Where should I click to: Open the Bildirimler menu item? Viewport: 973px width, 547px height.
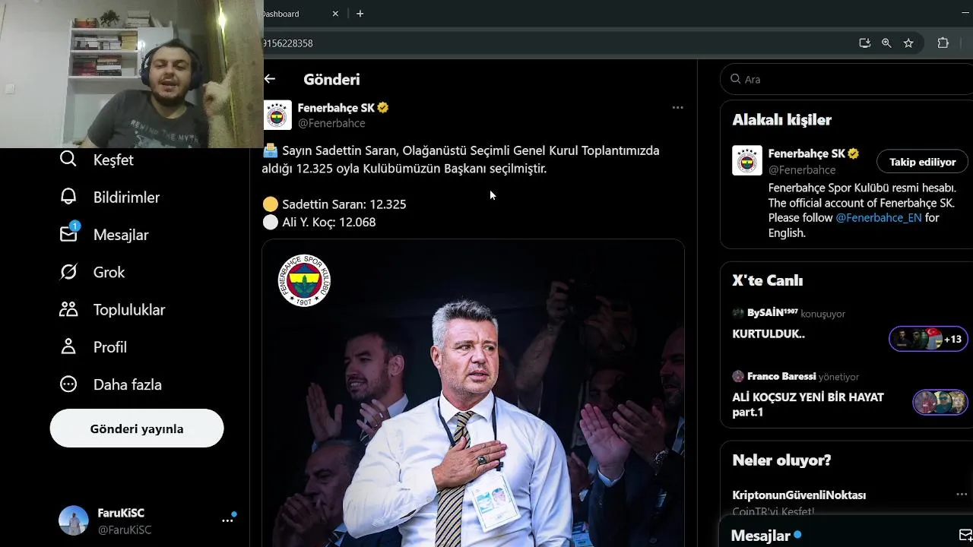pos(126,197)
